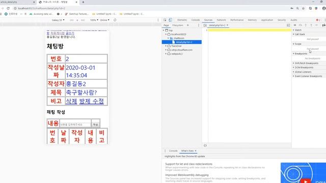The height and width of the screenshot is (183, 326).
Task: Click the step into debugger icon
Action: [306, 25]
